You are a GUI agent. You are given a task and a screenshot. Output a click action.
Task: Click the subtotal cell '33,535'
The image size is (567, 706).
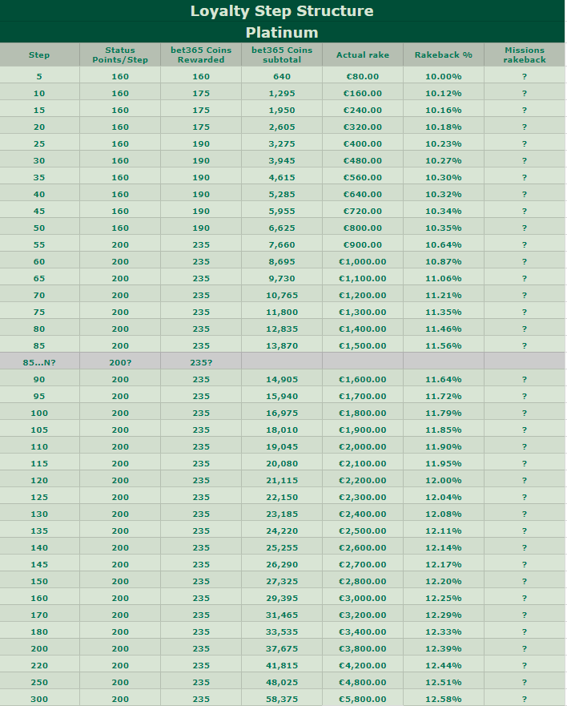point(282,631)
